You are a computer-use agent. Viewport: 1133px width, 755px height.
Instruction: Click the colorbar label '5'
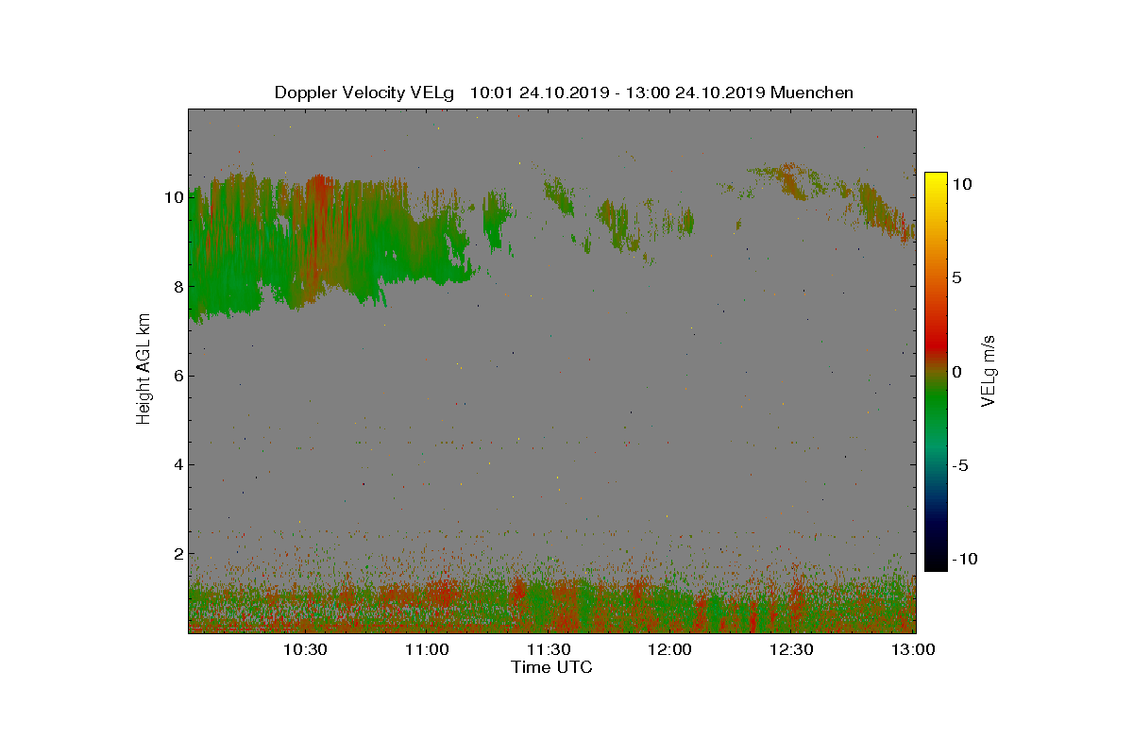(x=956, y=278)
